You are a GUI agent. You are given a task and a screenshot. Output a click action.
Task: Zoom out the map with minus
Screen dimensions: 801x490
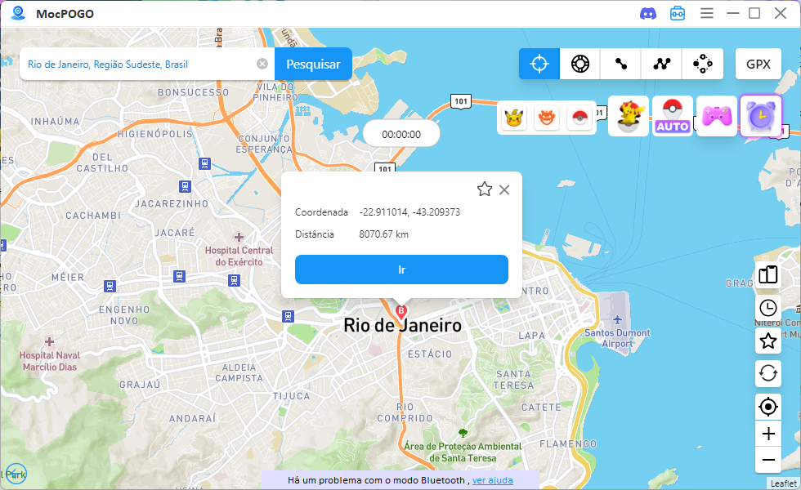point(767,460)
